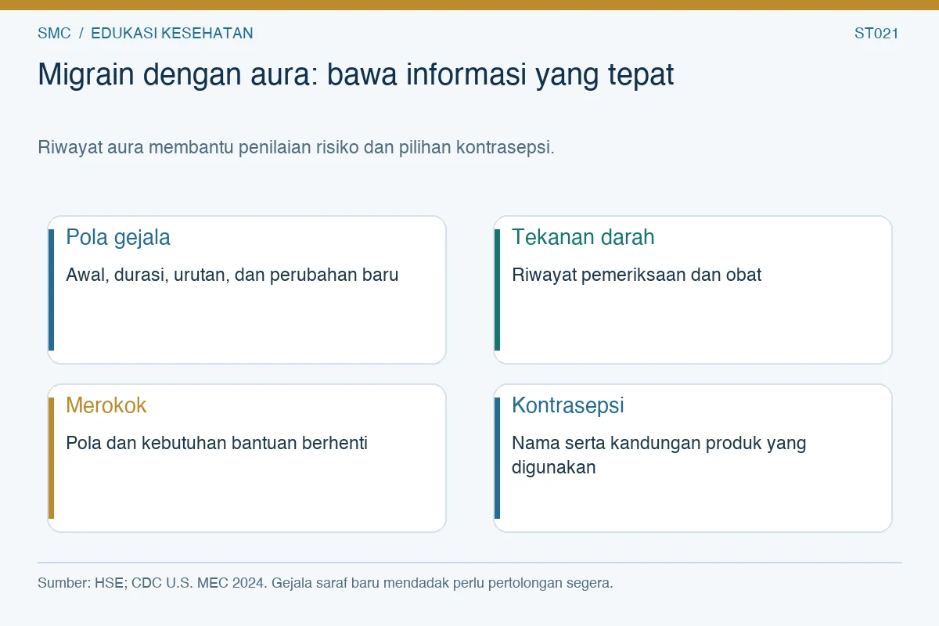Click the 'Tekanan darah' card title
Image resolution: width=939 pixels, height=626 pixels.
point(583,237)
